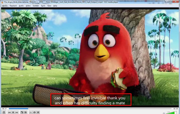The width and height of the screenshot is (180, 114).
Task: Skip to previous media track
Action: 10,112
